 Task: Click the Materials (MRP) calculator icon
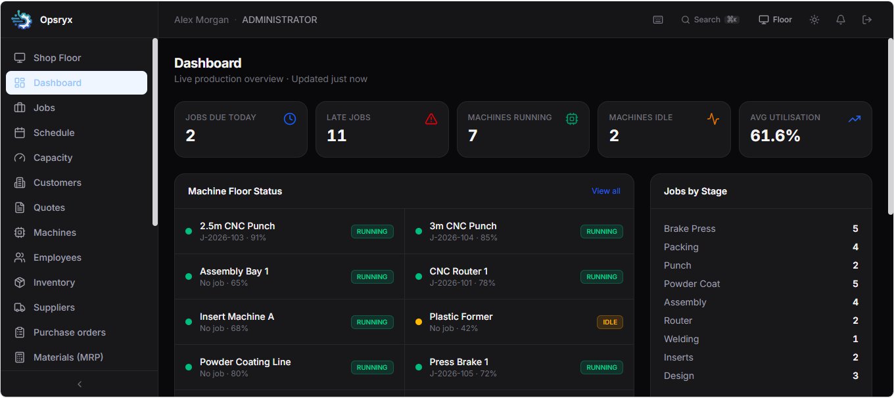pos(20,357)
